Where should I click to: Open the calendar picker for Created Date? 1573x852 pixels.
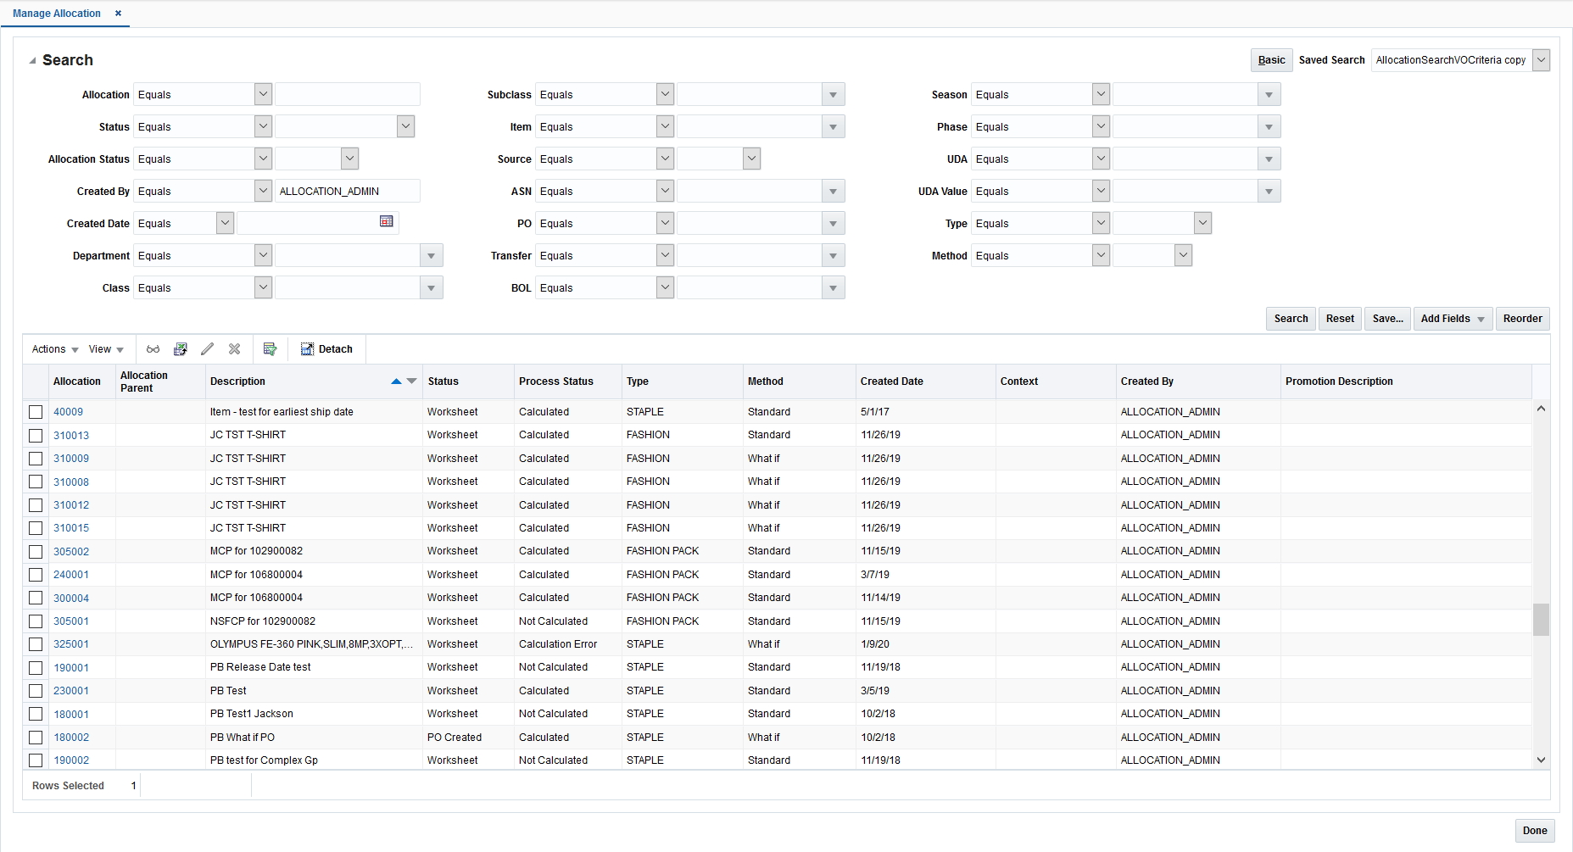[387, 221]
